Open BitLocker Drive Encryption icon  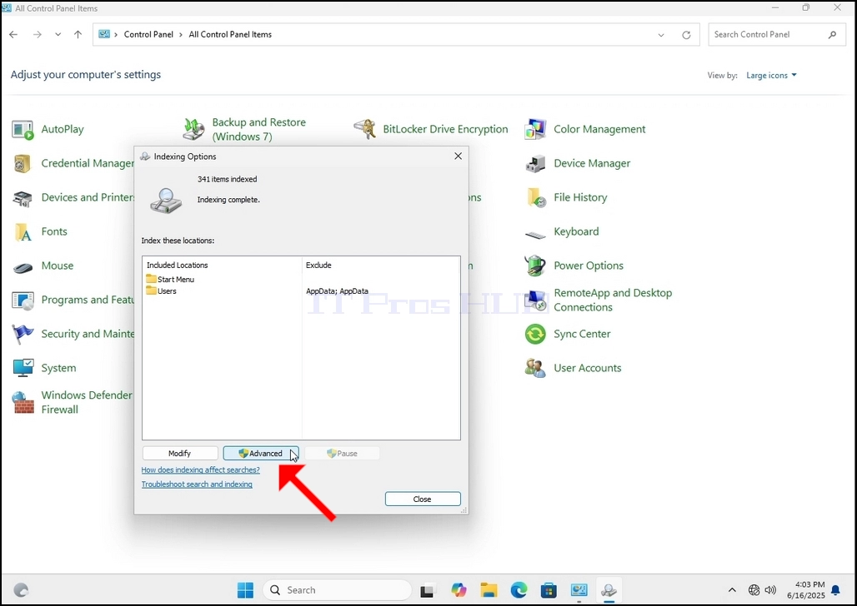coord(364,129)
